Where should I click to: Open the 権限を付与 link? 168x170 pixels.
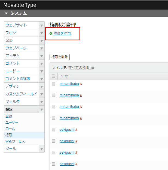click(62, 34)
